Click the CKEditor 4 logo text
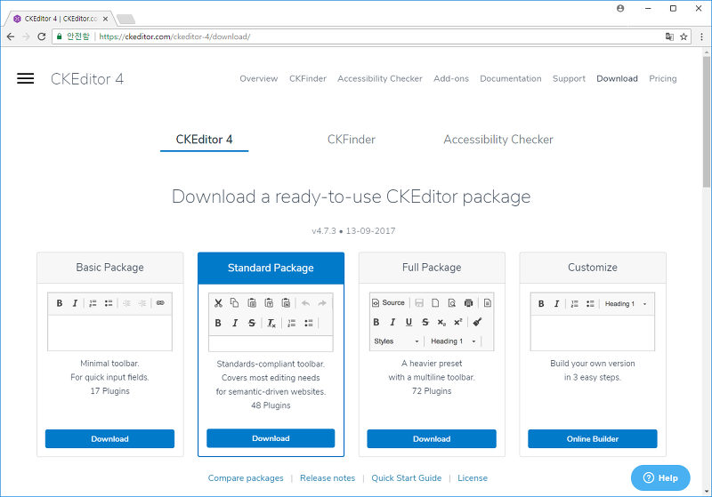Screen dimensions: 712x497 tap(86, 79)
